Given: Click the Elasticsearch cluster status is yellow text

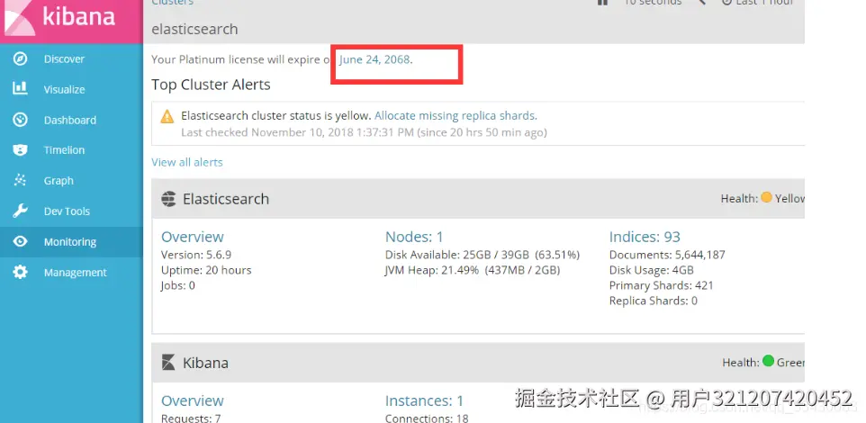Looking at the screenshot, I should pyautogui.click(x=275, y=116).
